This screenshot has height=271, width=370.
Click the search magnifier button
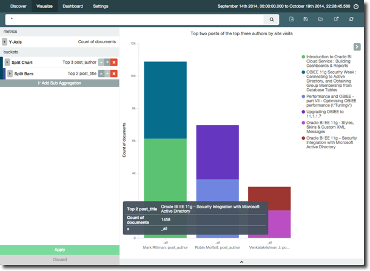(272, 19)
